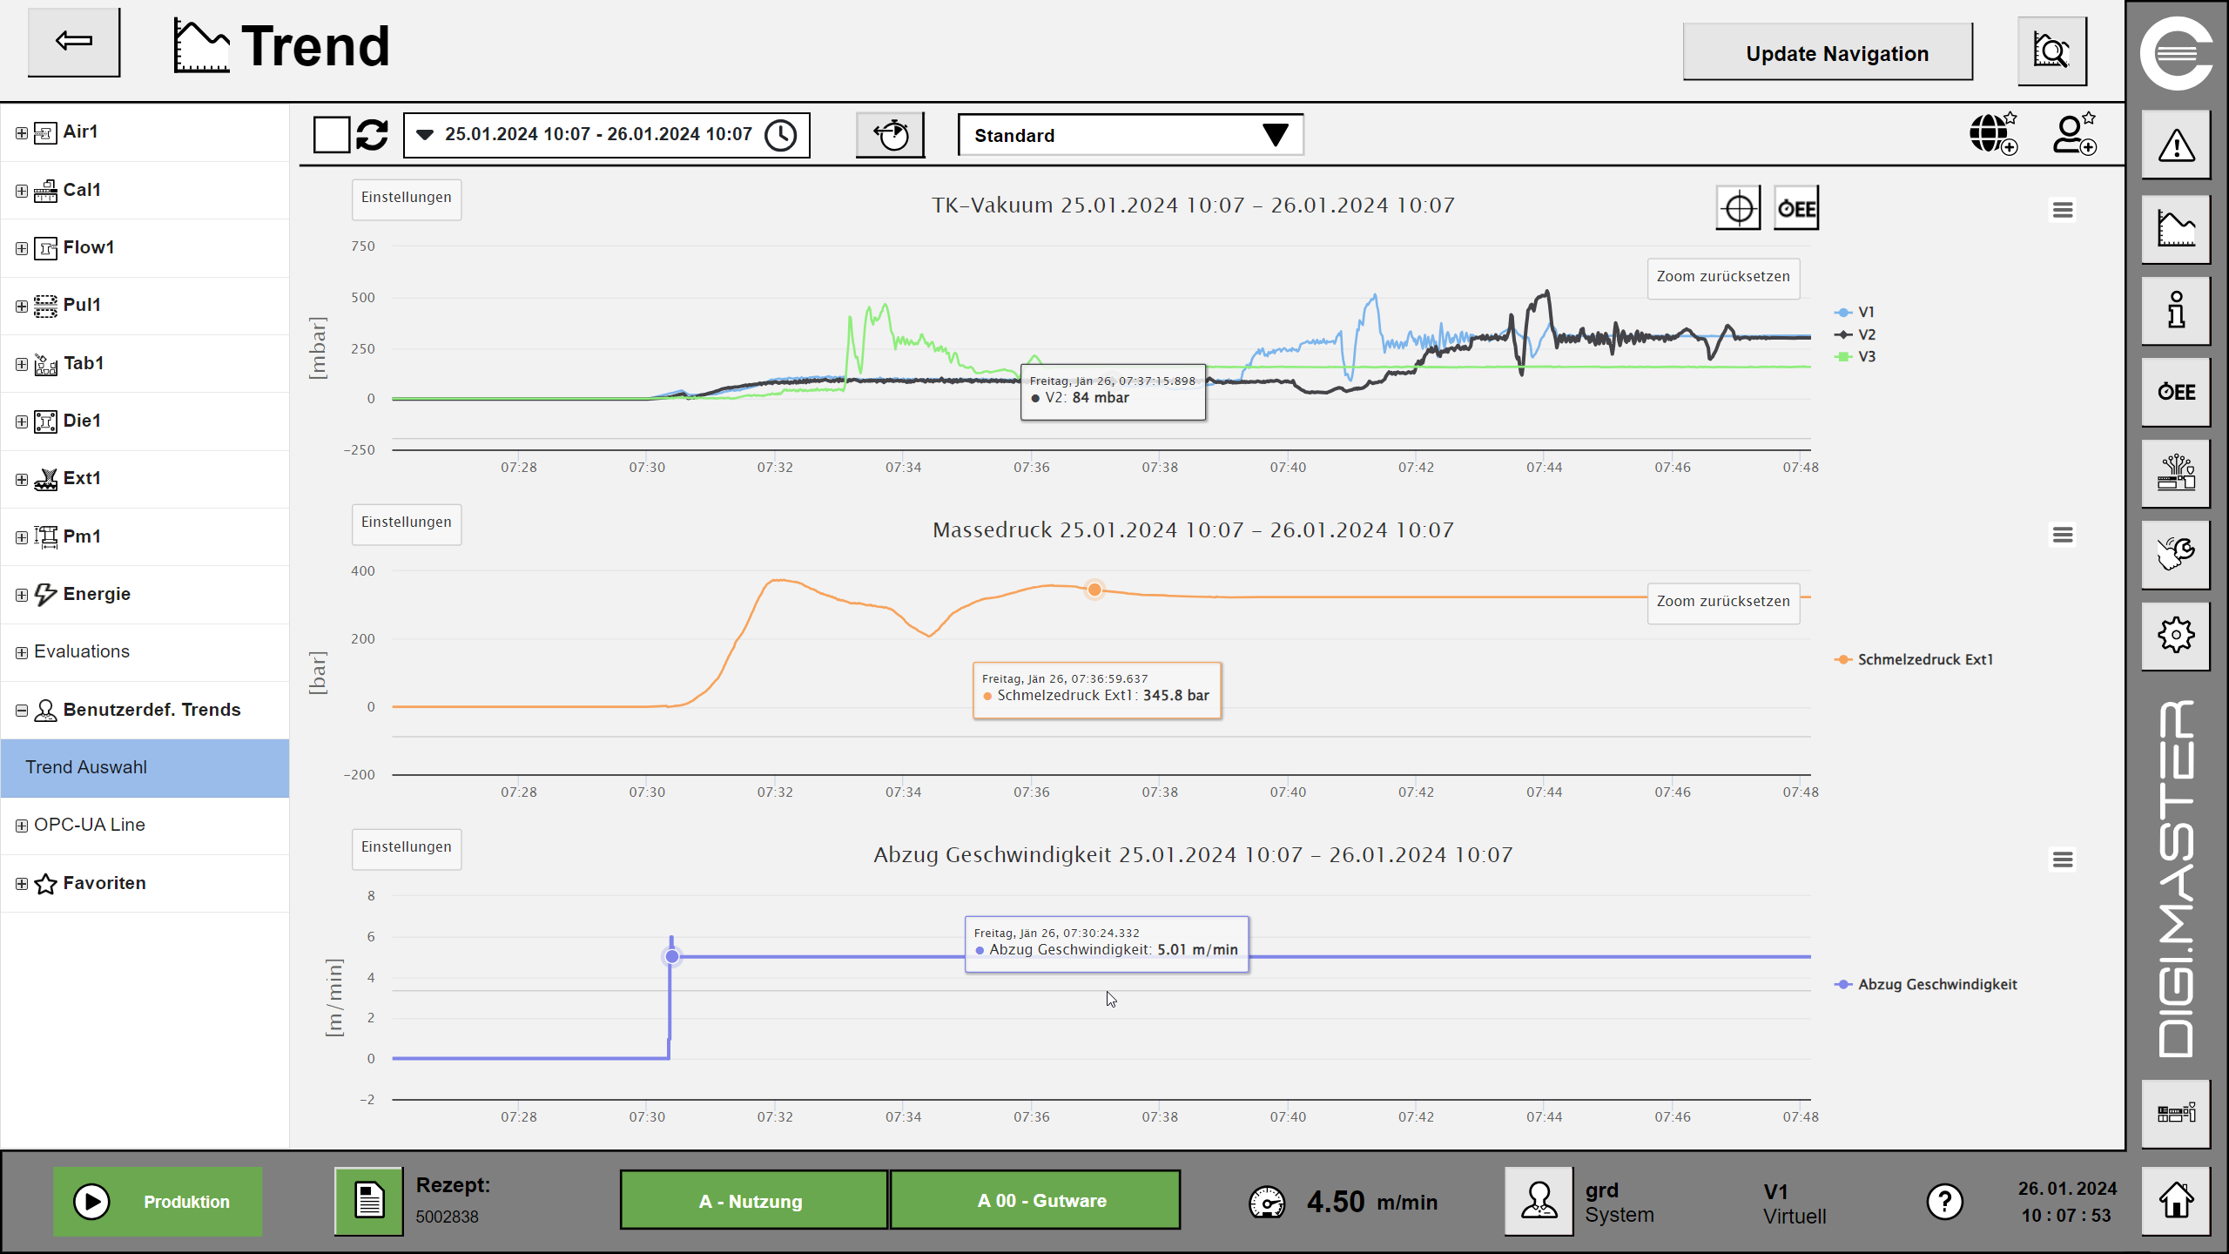Click the crosshair icon on the TK-Vakuum chart
Screen dimensions: 2229x1254
pos(1738,209)
